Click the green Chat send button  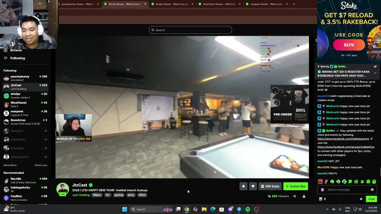[371, 199]
